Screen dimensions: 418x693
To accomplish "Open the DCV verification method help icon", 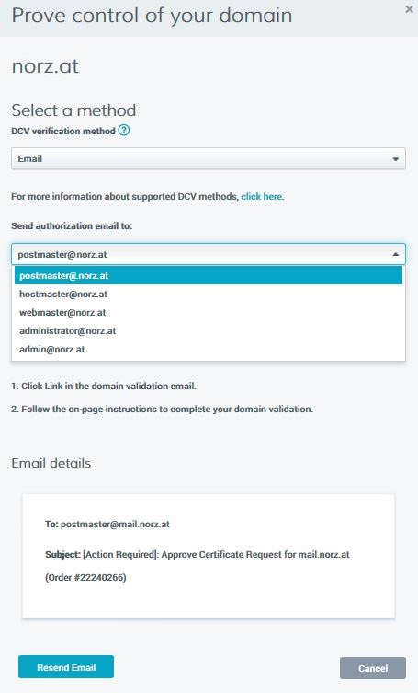I will [x=124, y=131].
